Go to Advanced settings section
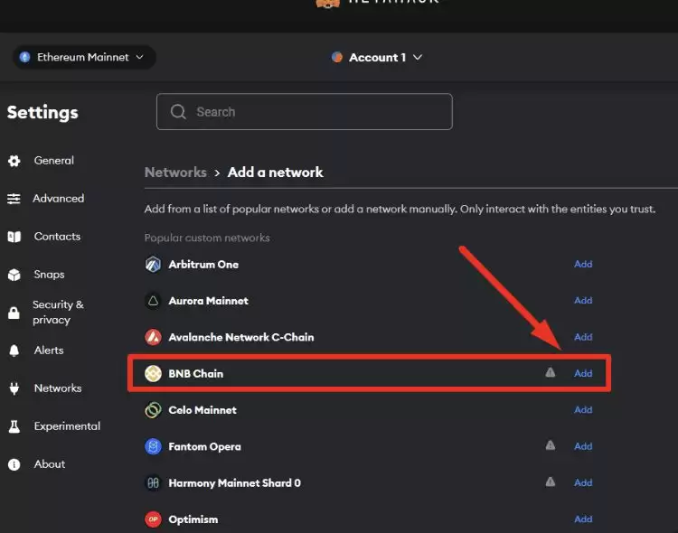 pyautogui.click(x=58, y=198)
